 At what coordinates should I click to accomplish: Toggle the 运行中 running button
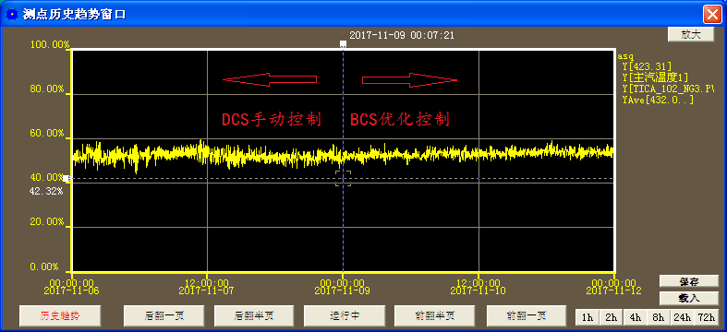pyautogui.click(x=344, y=316)
